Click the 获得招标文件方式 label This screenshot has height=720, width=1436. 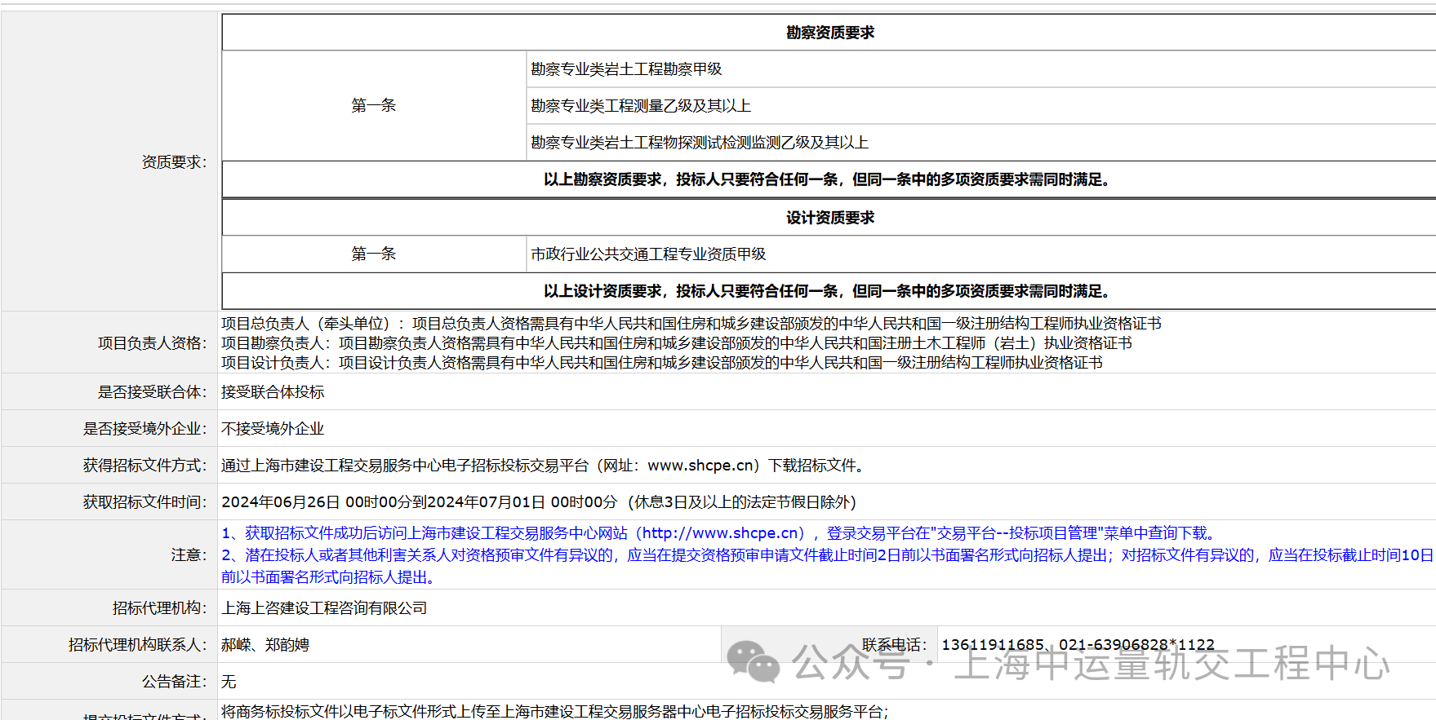click(144, 466)
